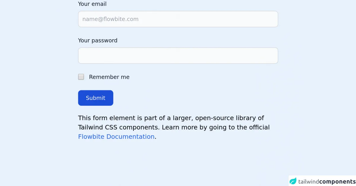Focus the 'Your email' input field
The height and width of the screenshot is (186, 356).
(178, 19)
